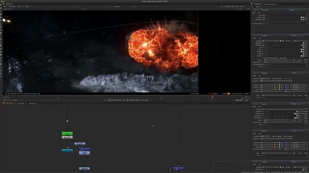Click the timeline playhead marker in the viewer

coord(212,97)
